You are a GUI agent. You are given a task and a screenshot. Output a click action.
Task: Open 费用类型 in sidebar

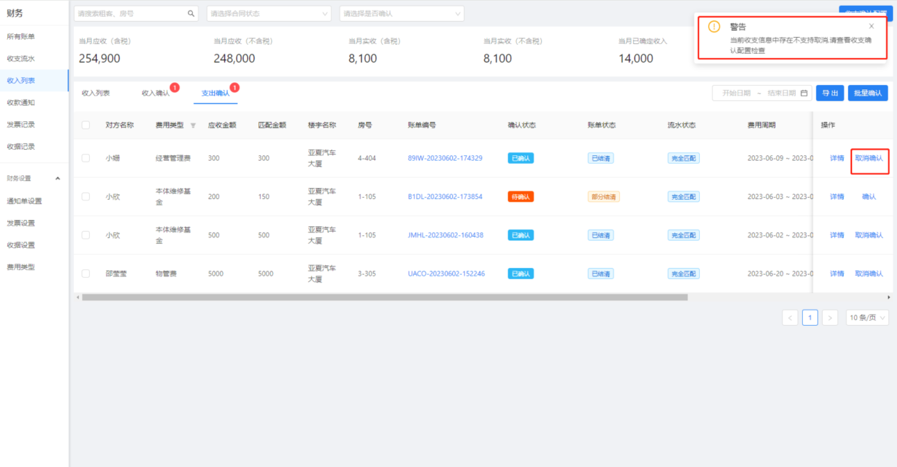(x=21, y=267)
